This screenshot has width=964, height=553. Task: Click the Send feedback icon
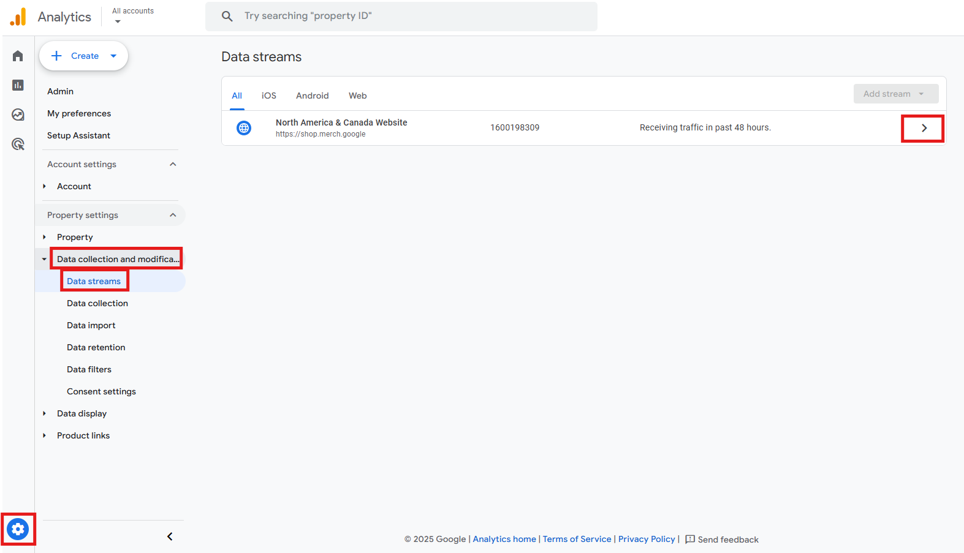pos(690,539)
